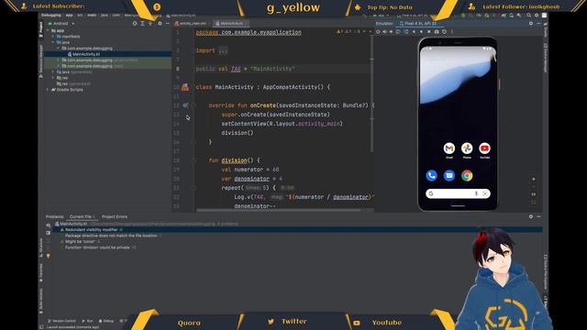587x330 pixels.
Task: Open the Phone dialer app on the emulator
Action: click(431, 175)
